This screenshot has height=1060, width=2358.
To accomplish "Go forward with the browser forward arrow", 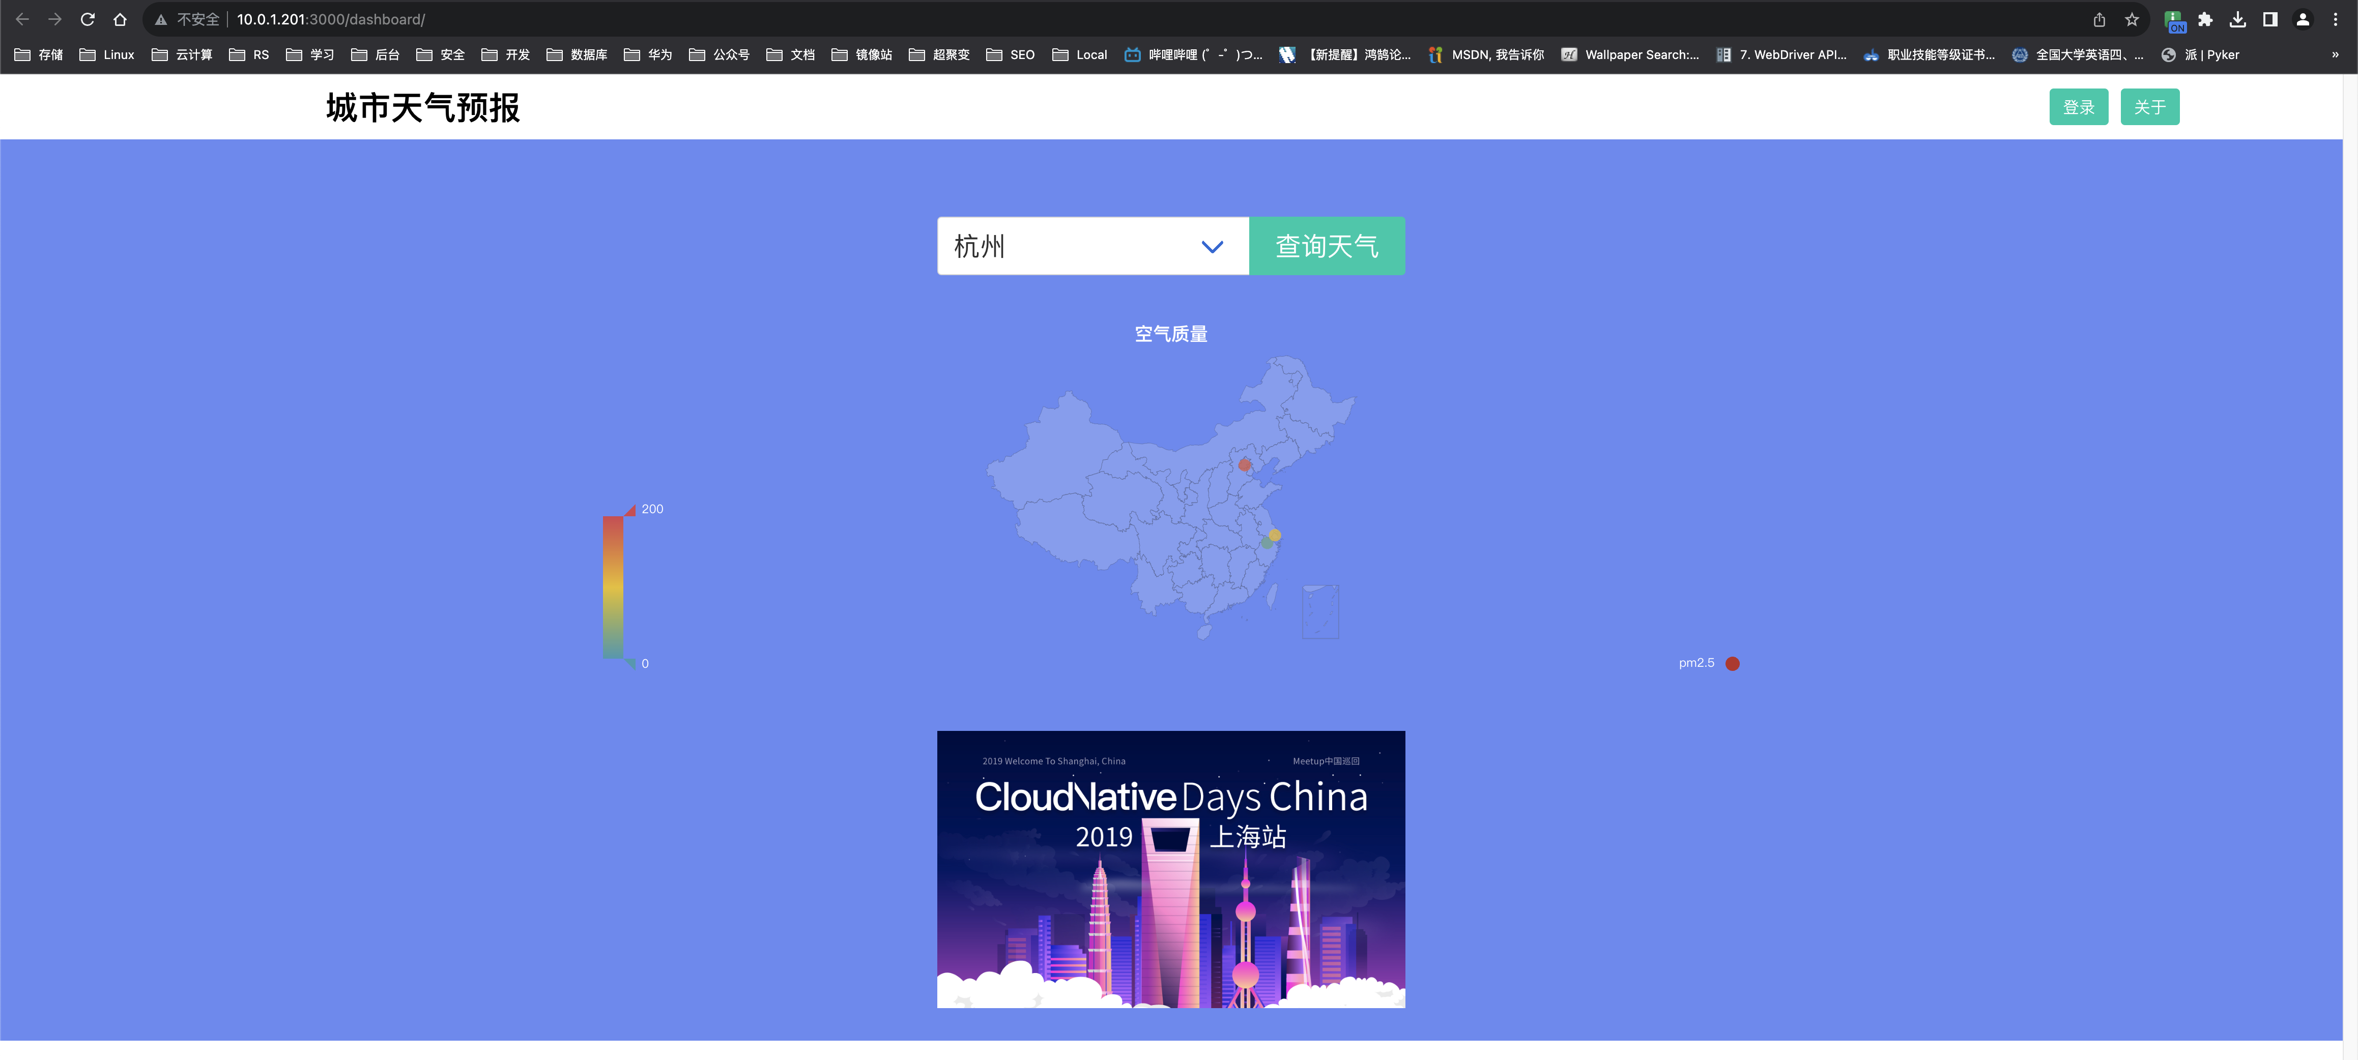I will [55, 19].
